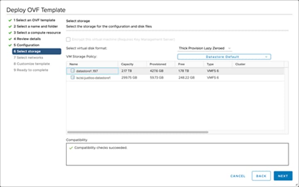299x187 pixels.
Task: Click the green check beside Configuration step
Action: point(10,45)
